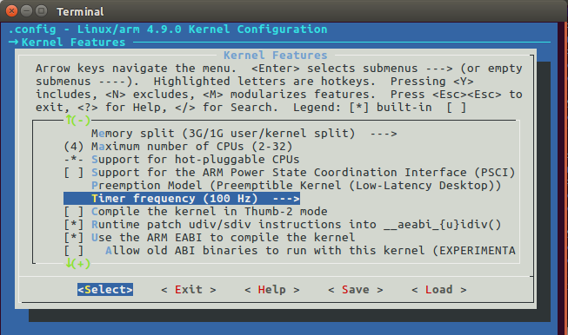Viewport: 568px width, 335px height.
Task: Disable runtime patch udiv/sdiv checkbox
Action: [74, 225]
